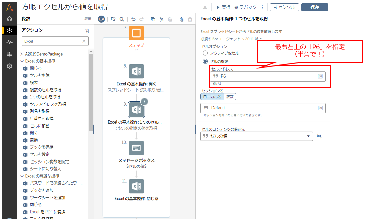
Task: Click the actions list scrollbar
Action: point(91,92)
